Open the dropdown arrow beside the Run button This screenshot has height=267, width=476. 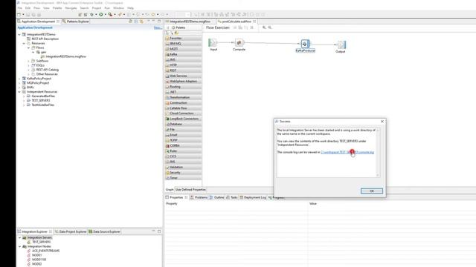click(x=105, y=15)
